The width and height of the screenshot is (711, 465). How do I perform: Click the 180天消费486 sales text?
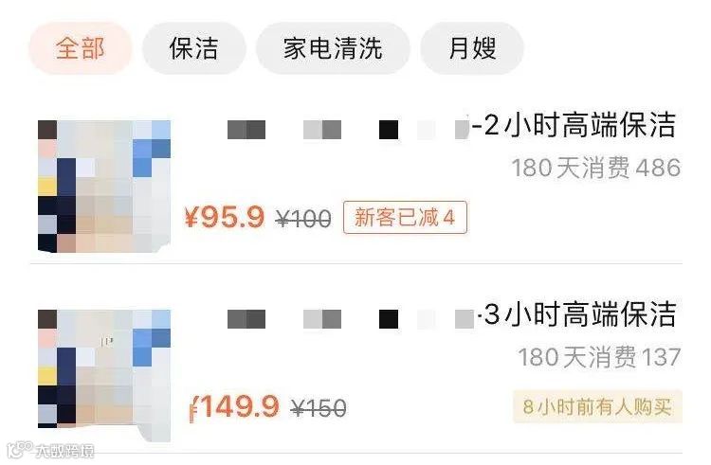(596, 168)
